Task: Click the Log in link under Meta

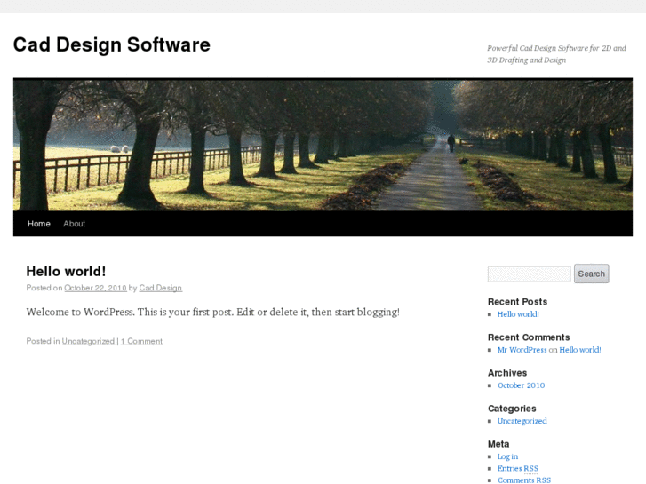Action: pos(507,456)
